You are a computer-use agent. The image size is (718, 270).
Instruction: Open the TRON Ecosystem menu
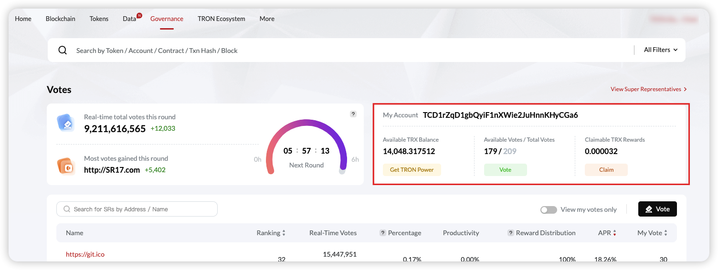[x=222, y=19]
